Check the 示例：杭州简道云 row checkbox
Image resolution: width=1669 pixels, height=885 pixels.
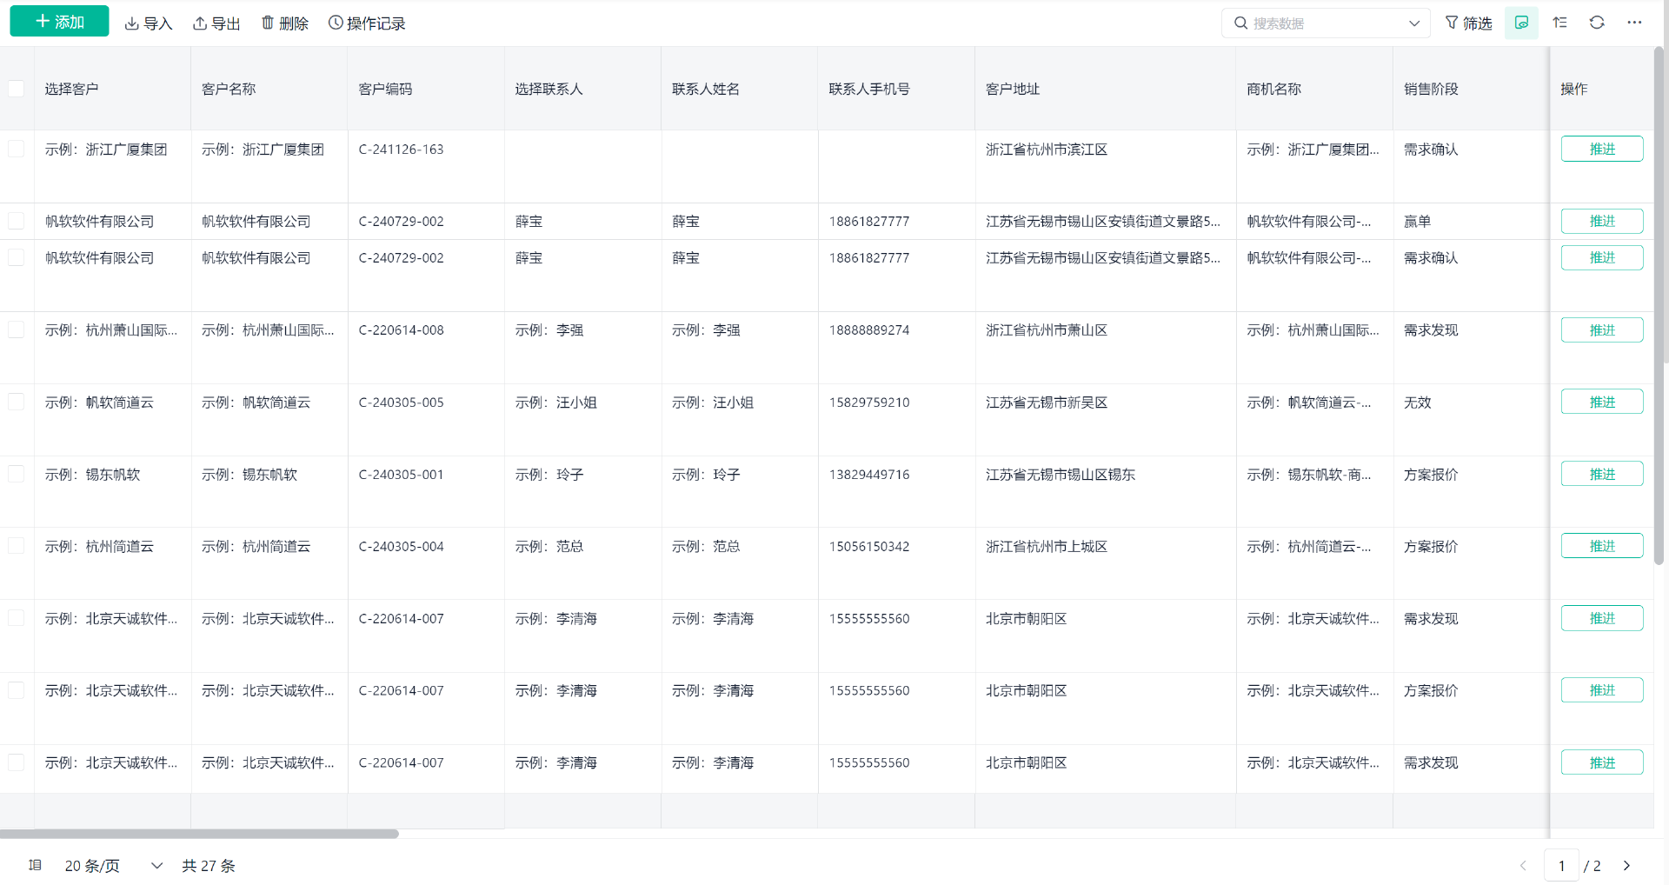[x=16, y=546]
